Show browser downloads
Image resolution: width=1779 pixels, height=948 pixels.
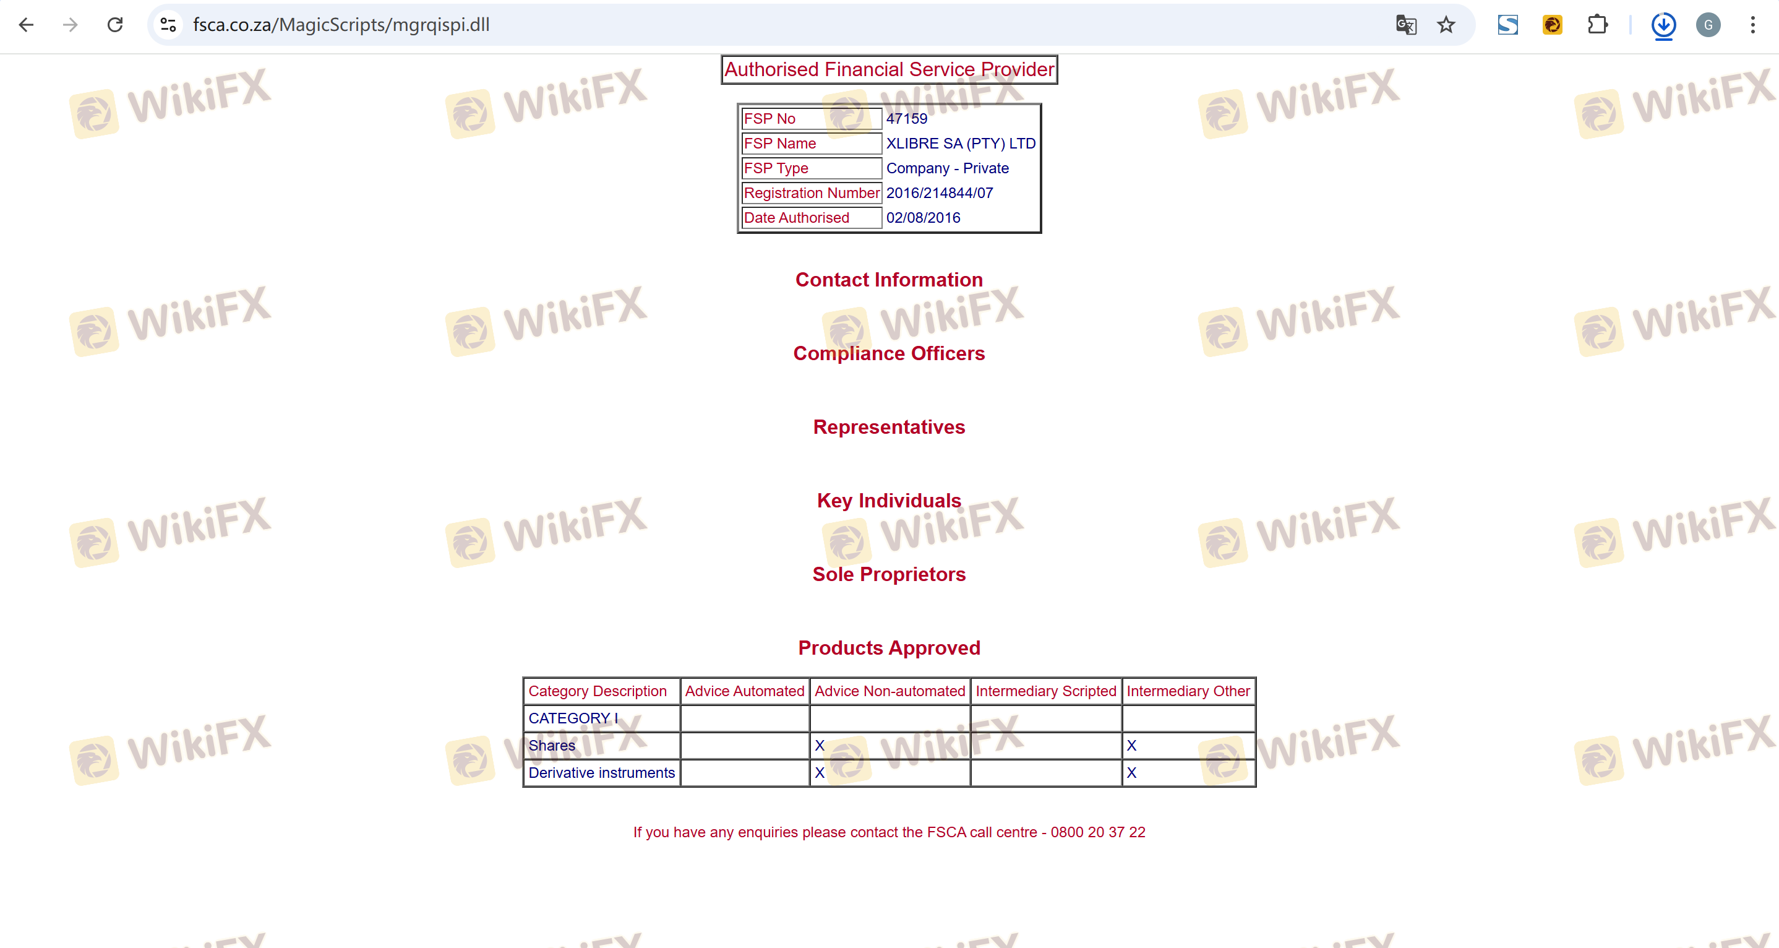(x=1664, y=25)
